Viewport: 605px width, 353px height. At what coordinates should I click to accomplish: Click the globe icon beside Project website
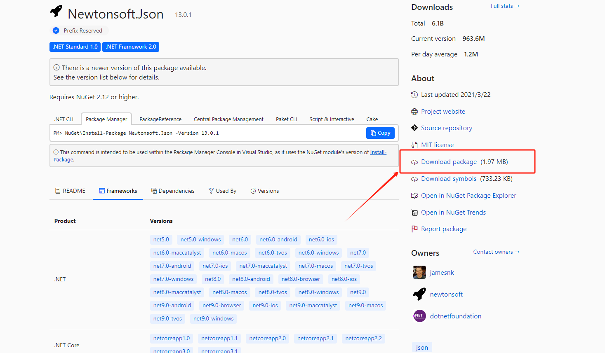(414, 112)
